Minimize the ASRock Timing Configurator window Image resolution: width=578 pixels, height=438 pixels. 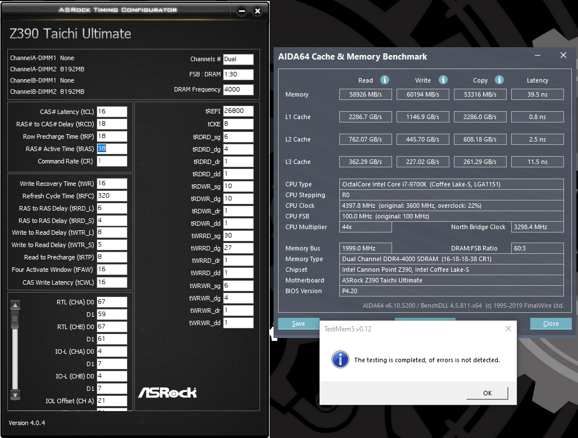[x=242, y=11]
